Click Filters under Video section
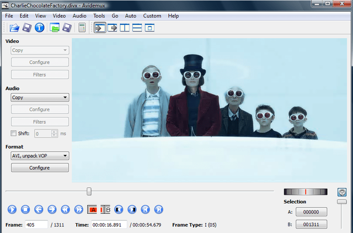The height and width of the screenshot is (233, 353). tap(40, 74)
